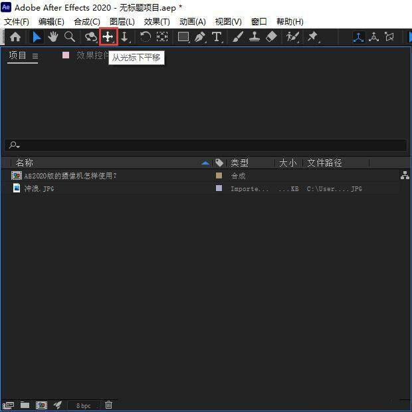Click the 8 bpc color depth button
Image resolution: width=412 pixels, height=412 pixels.
click(x=84, y=405)
